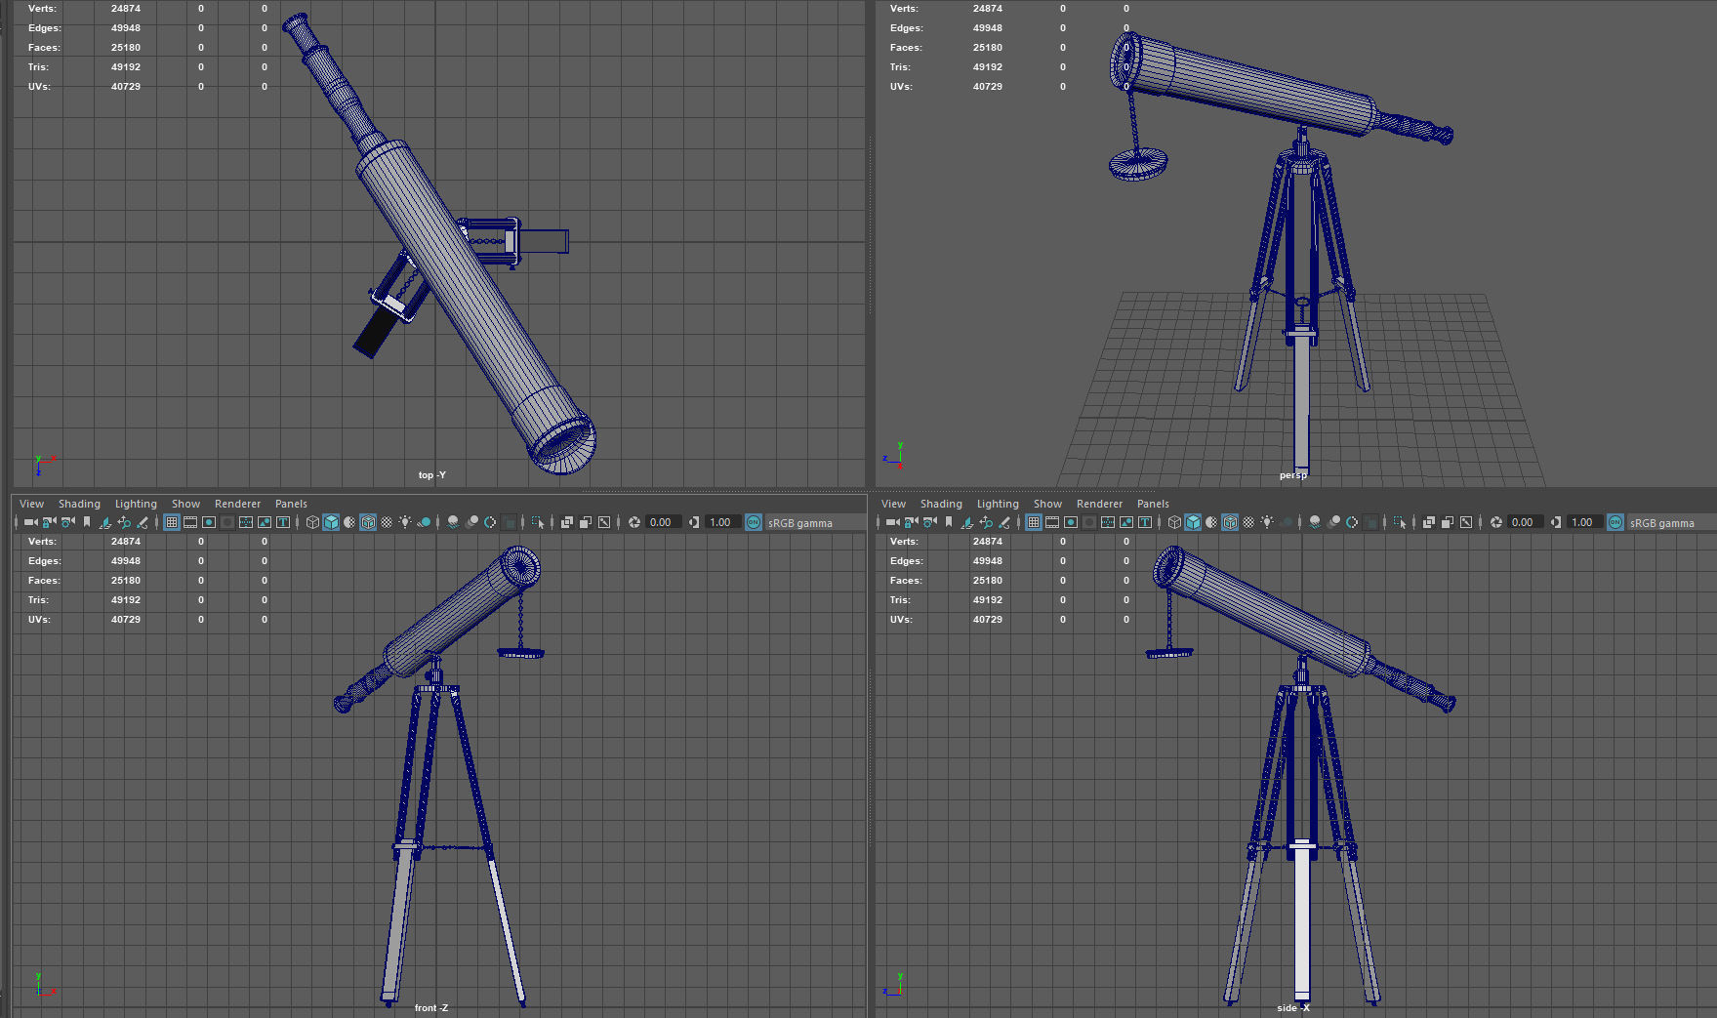Open View menu in side panel
The height and width of the screenshot is (1018, 1717).
point(894,504)
